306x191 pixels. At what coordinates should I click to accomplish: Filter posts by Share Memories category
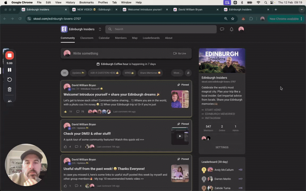[150, 73]
